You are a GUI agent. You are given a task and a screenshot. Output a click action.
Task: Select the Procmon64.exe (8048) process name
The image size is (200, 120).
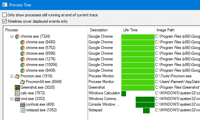click(44, 82)
